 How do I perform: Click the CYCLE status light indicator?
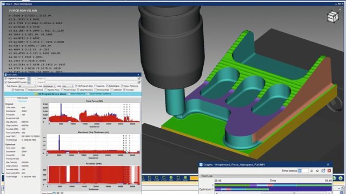(x=164, y=178)
